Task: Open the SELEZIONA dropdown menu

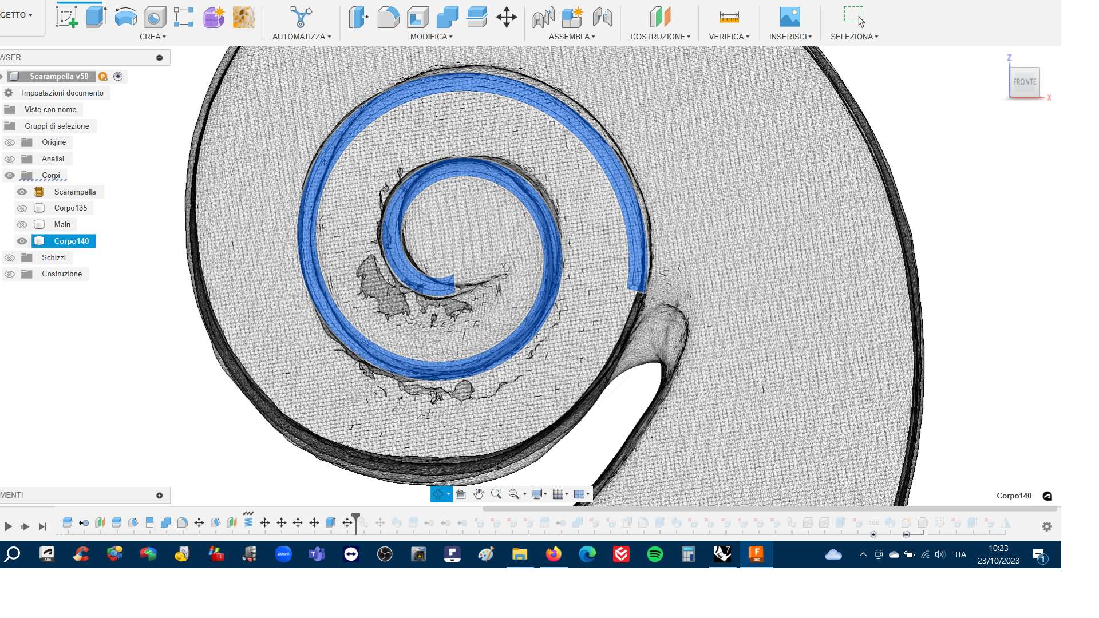Action: (x=854, y=37)
